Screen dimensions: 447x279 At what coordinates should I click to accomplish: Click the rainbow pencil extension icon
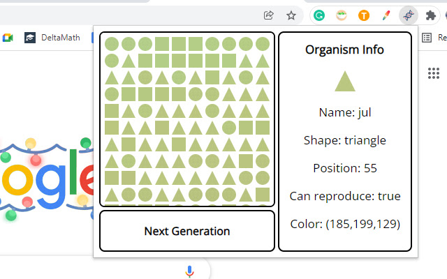[386, 15]
